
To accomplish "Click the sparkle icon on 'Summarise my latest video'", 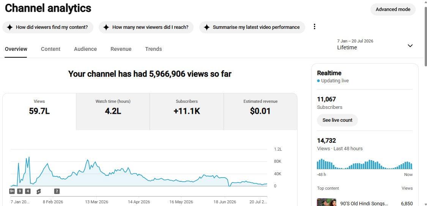I will [x=207, y=27].
